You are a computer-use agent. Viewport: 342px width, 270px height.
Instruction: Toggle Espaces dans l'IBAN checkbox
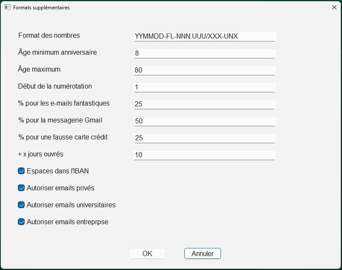21,171
